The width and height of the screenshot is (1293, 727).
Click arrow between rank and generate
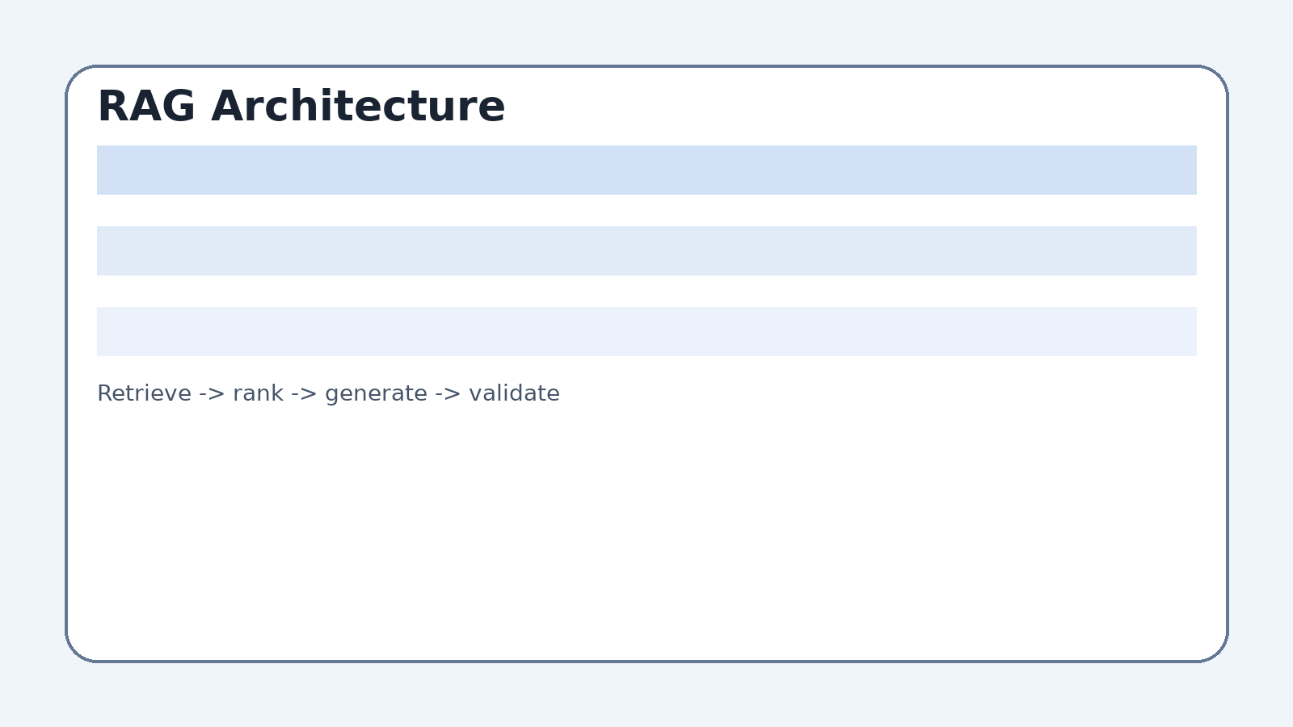(x=304, y=394)
